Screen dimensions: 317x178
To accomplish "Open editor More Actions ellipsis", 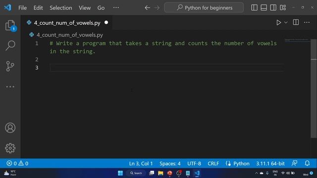I will point(307,22).
